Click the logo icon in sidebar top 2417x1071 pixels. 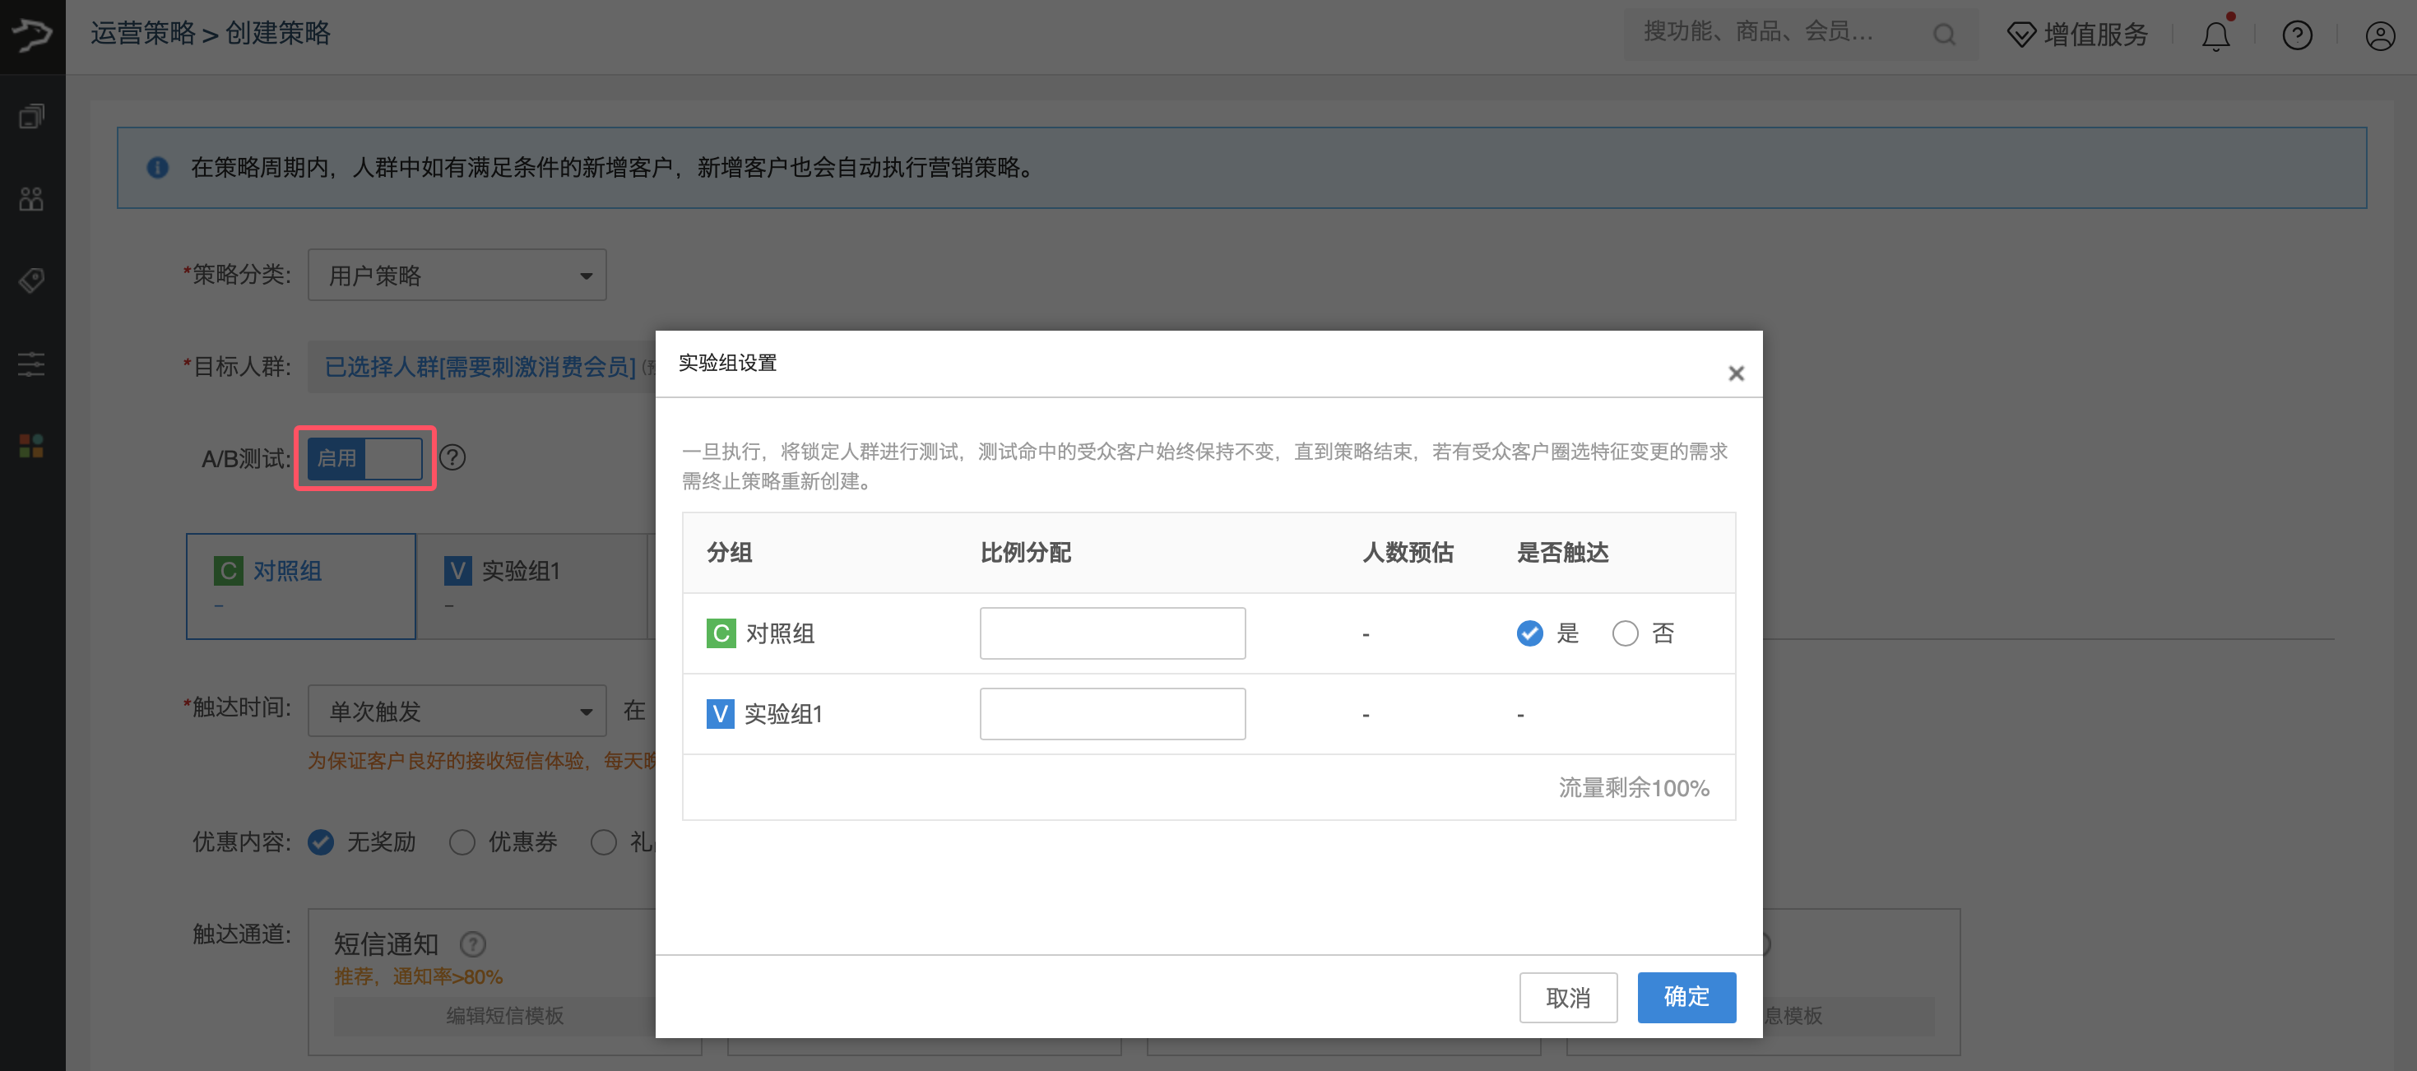pyautogui.click(x=32, y=35)
